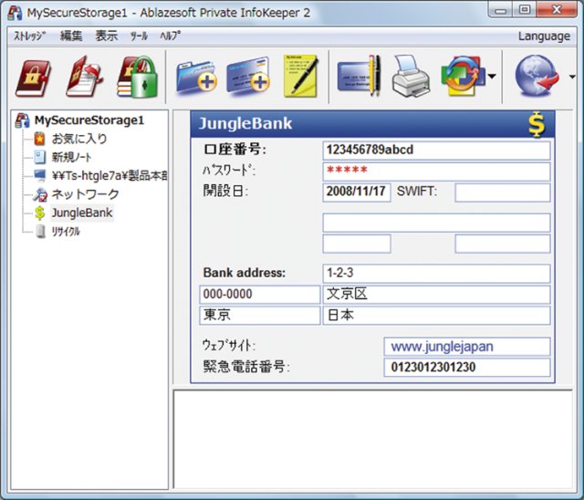This screenshot has width=584, height=500.
Task: Click the ネットワーク tree icon
Action: 40,194
